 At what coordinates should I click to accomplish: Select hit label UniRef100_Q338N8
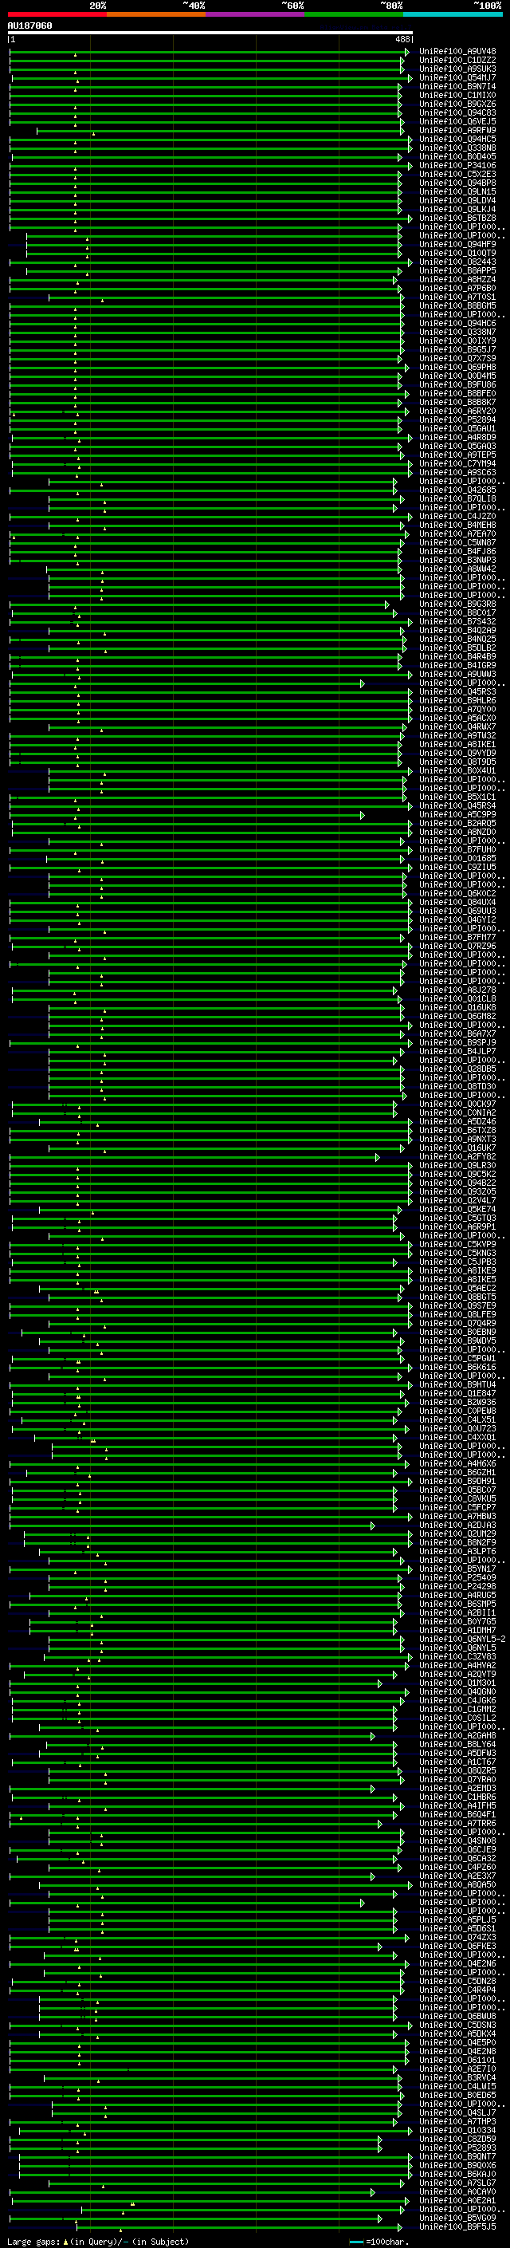(457, 148)
